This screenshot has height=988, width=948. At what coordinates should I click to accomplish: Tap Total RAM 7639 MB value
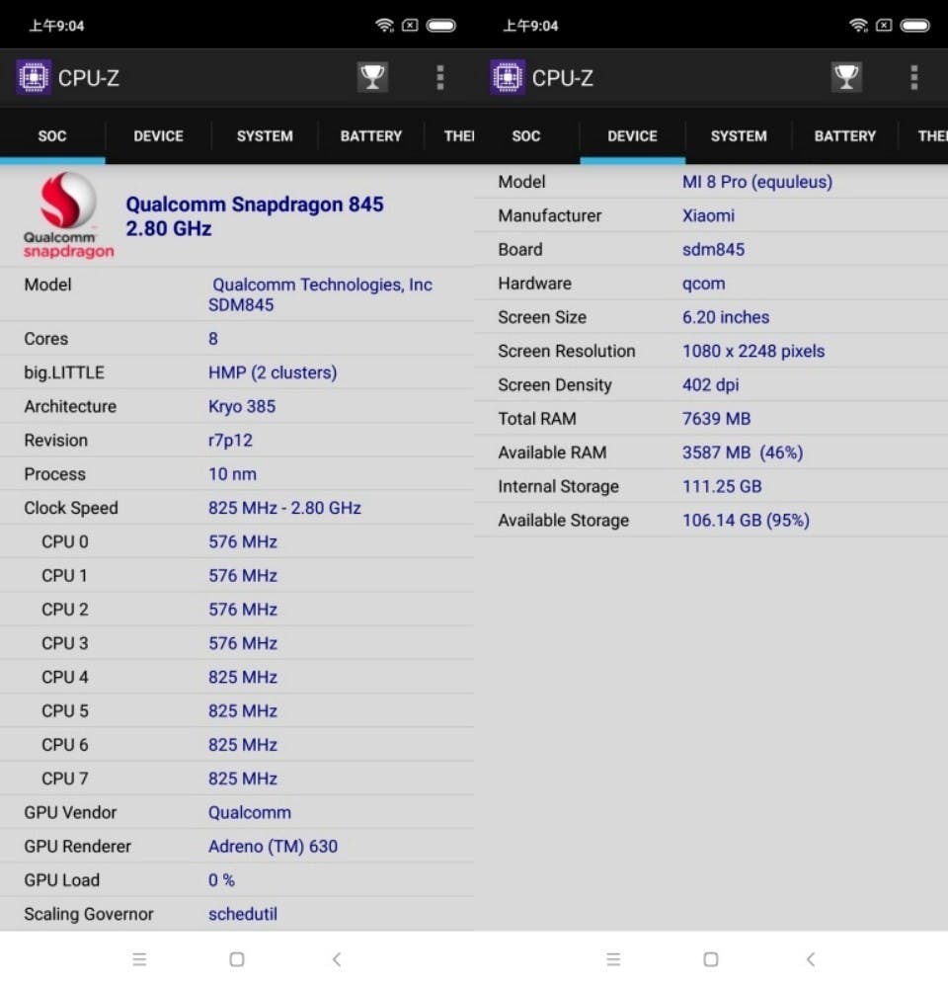tap(716, 418)
